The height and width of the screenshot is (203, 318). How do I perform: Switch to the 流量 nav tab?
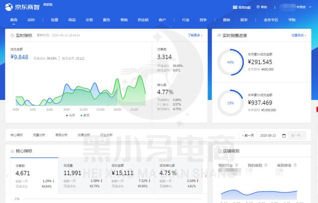click(x=55, y=20)
